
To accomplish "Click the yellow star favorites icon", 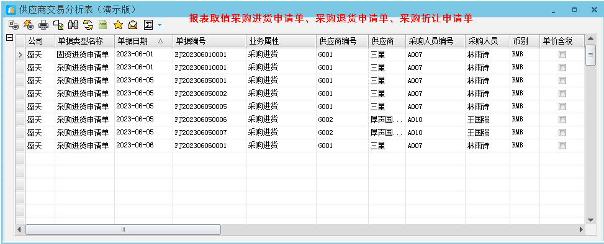I will [118, 25].
